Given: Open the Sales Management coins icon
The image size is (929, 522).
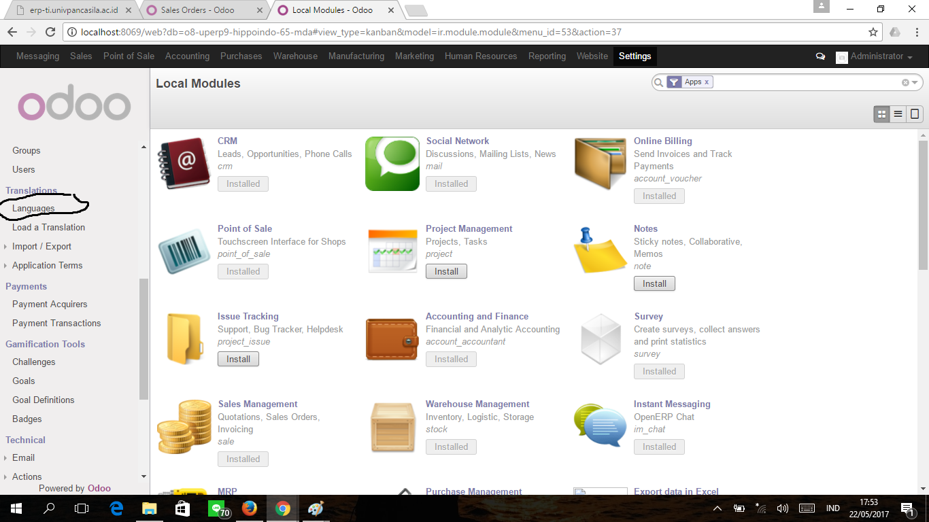Looking at the screenshot, I should (x=184, y=427).
